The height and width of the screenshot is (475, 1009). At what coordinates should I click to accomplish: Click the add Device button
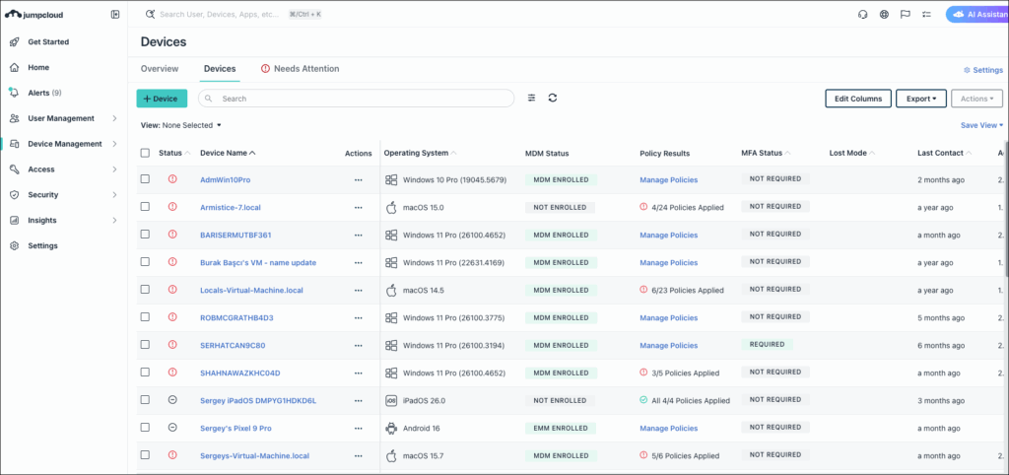coord(162,99)
